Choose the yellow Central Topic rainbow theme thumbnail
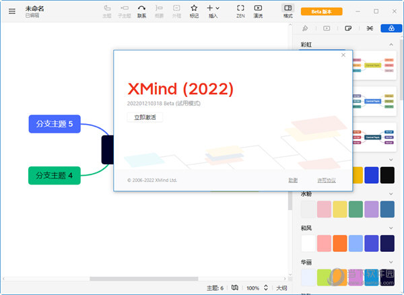 coord(375,65)
